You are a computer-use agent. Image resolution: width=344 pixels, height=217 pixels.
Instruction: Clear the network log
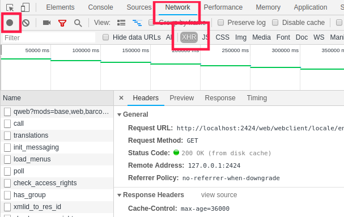[x=26, y=23]
